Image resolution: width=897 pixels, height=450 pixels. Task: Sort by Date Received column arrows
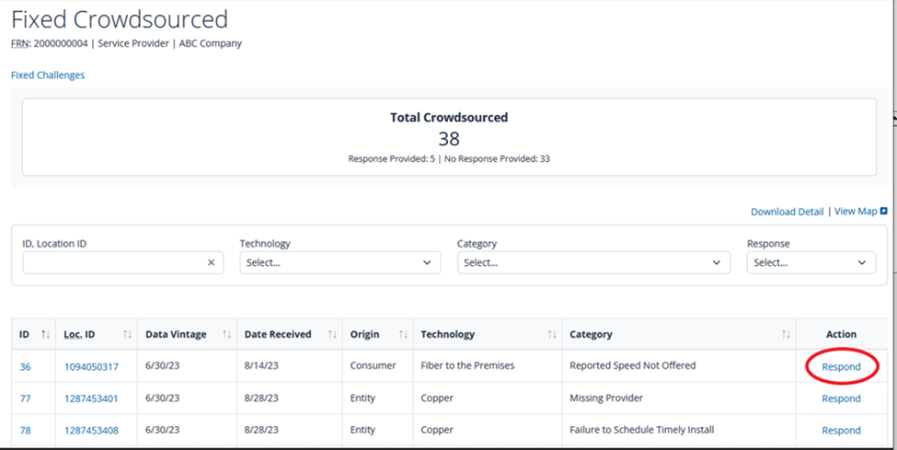(331, 335)
